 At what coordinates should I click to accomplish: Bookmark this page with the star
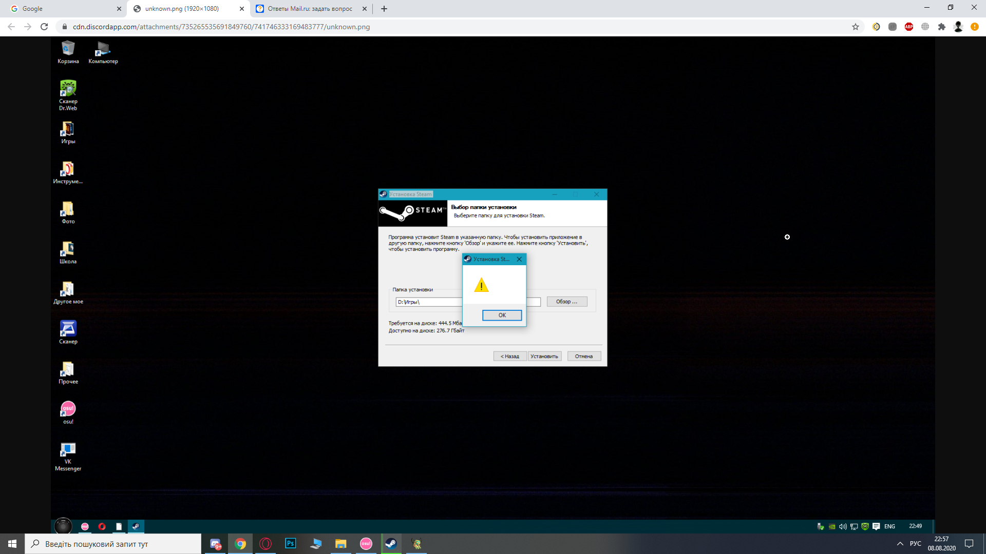pyautogui.click(x=856, y=27)
